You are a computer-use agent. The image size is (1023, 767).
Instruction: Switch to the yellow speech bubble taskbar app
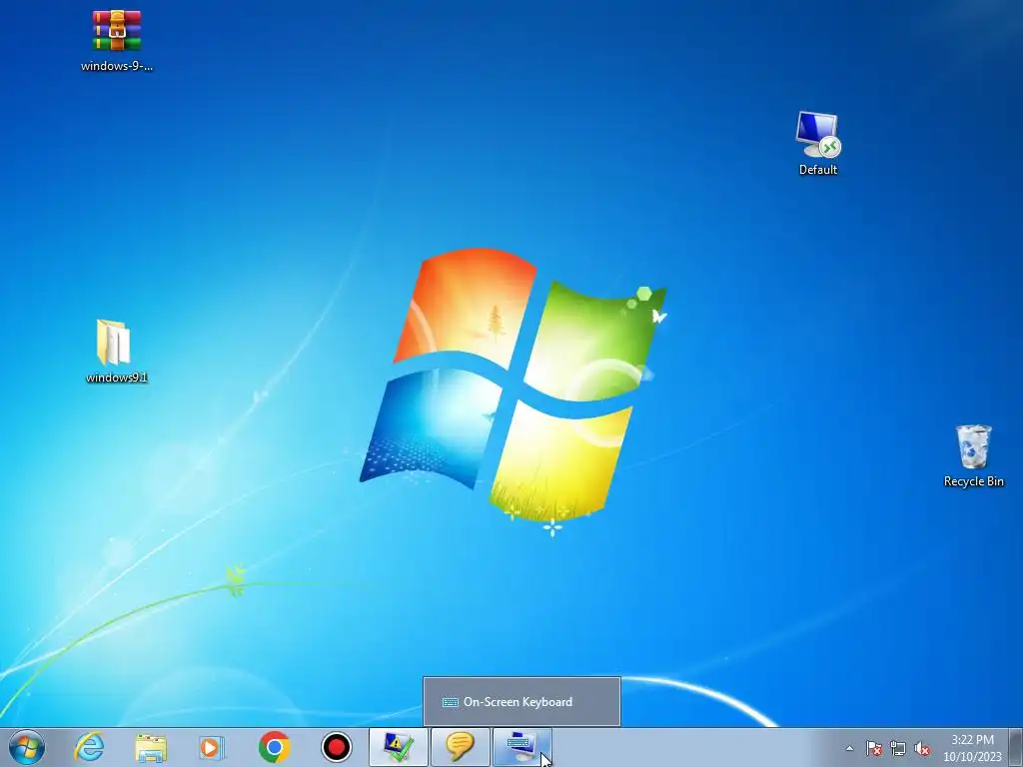[460, 747]
